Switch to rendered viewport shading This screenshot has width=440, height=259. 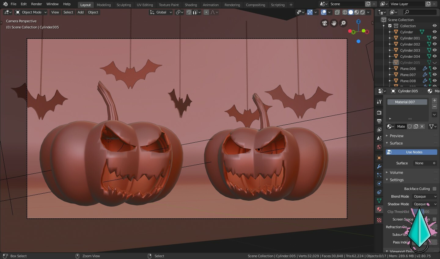coord(362,12)
